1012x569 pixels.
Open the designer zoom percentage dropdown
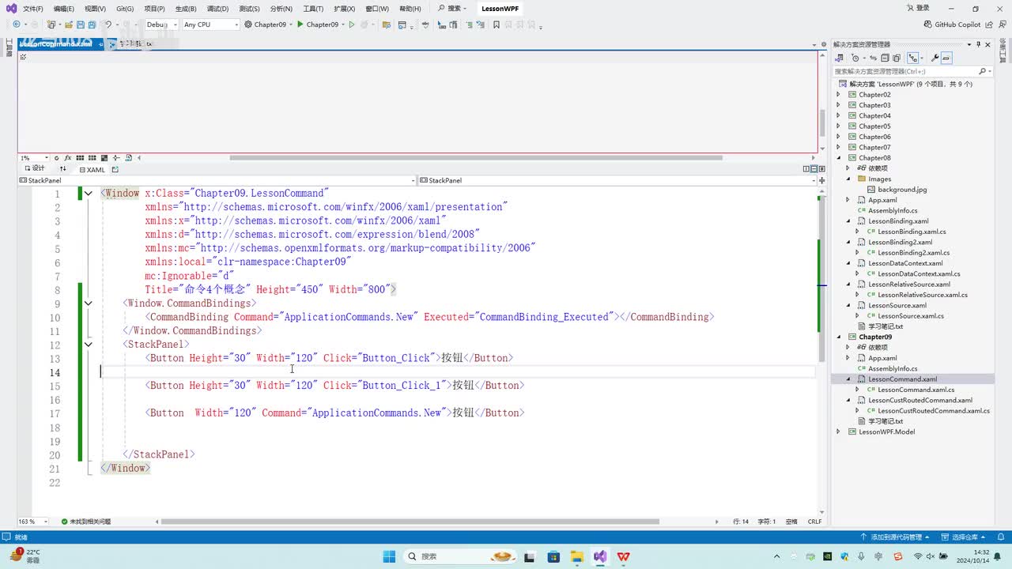(34, 158)
